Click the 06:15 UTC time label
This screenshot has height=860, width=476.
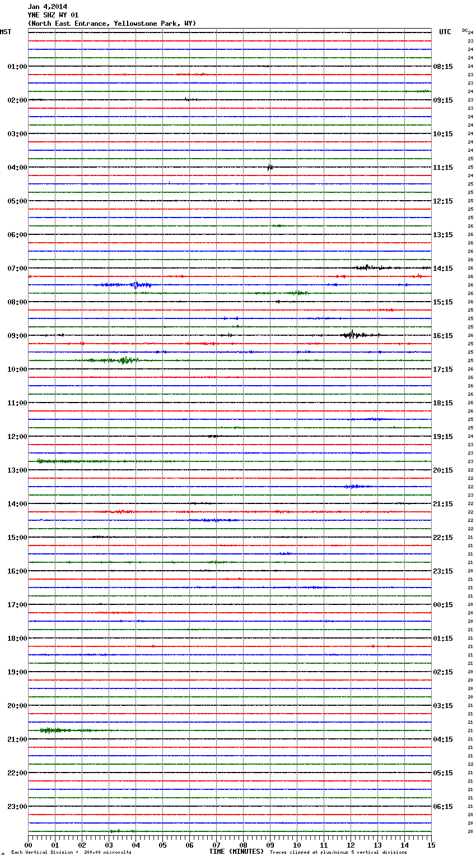(x=443, y=806)
